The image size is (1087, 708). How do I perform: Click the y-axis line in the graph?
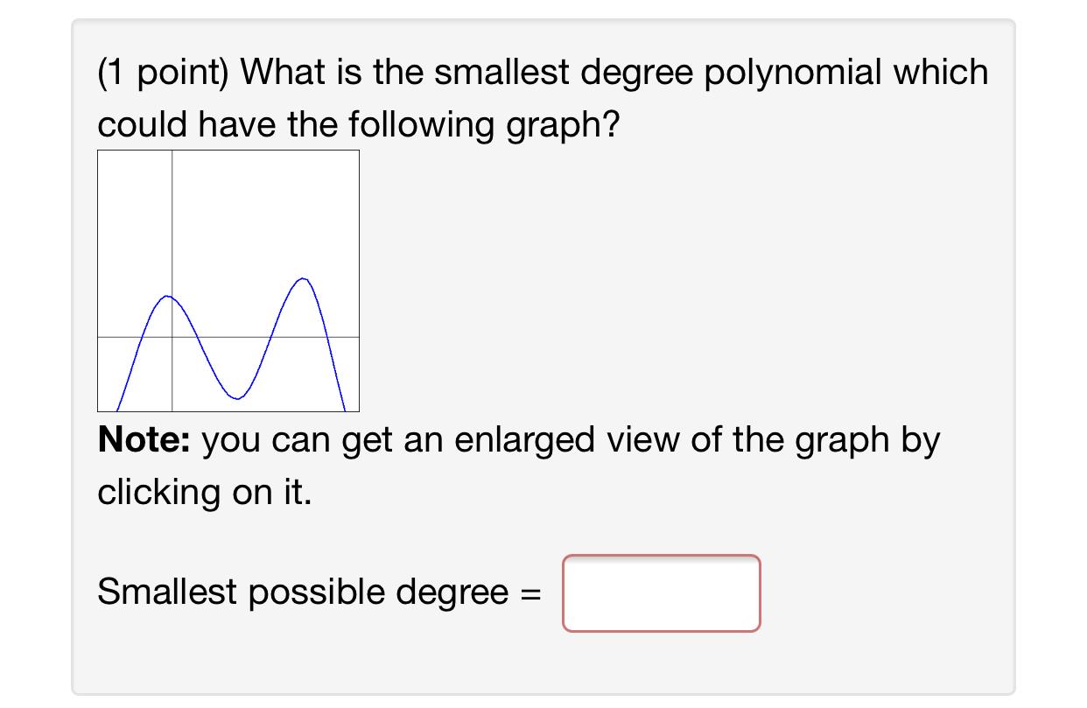tap(172, 219)
